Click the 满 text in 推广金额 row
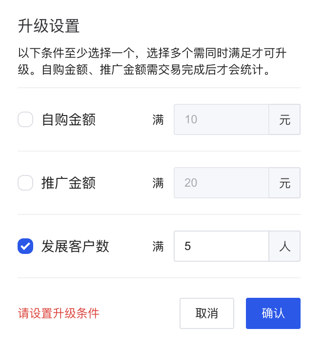 [158, 183]
